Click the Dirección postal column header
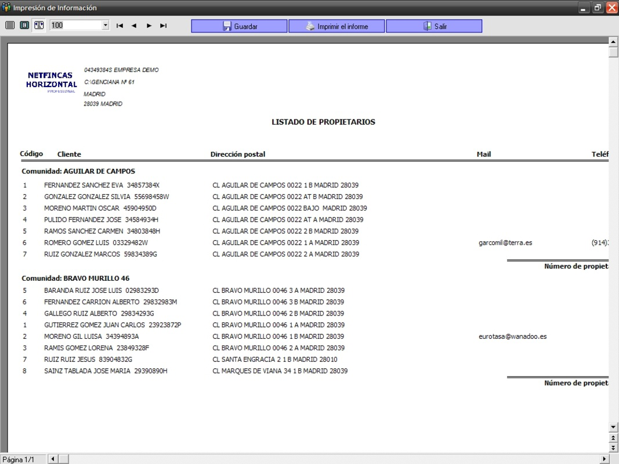Screen dimensions: 619x464 tap(238, 154)
